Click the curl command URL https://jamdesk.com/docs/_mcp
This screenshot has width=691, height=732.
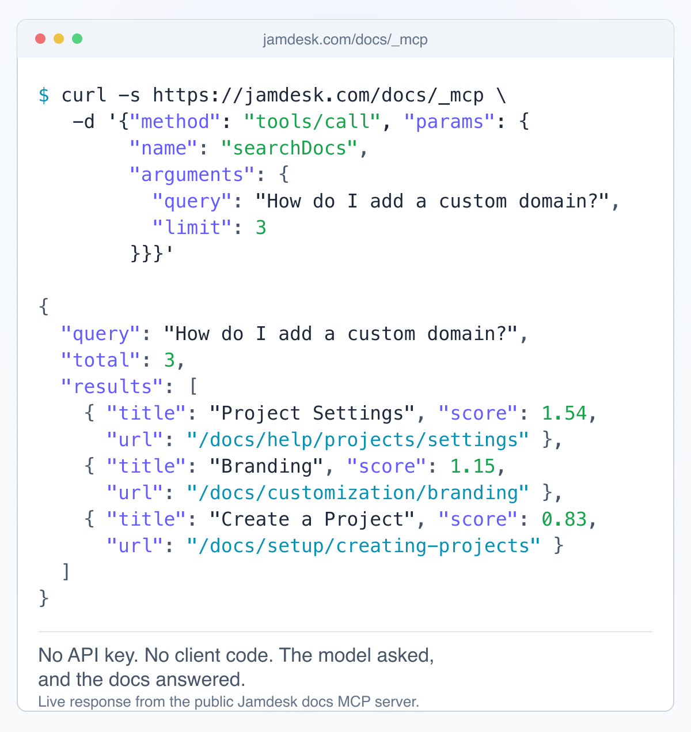pos(318,95)
